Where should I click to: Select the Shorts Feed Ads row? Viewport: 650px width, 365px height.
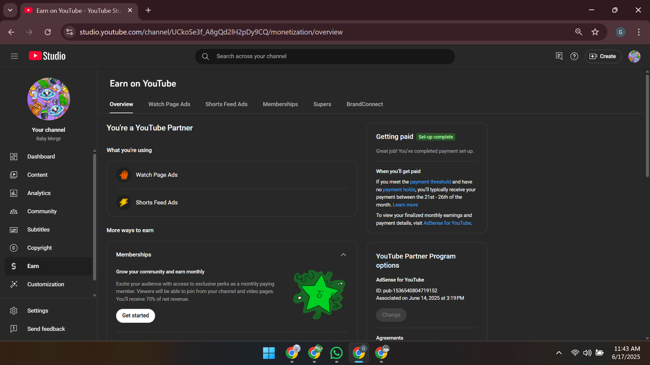pyautogui.click(x=232, y=202)
